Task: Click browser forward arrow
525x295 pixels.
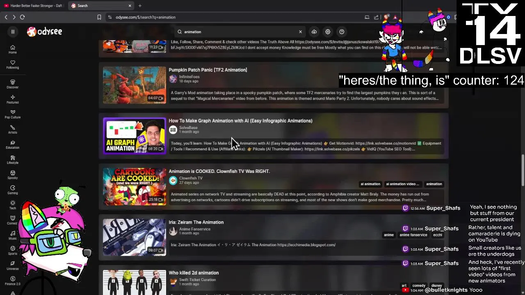Action: [x=14, y=17]
